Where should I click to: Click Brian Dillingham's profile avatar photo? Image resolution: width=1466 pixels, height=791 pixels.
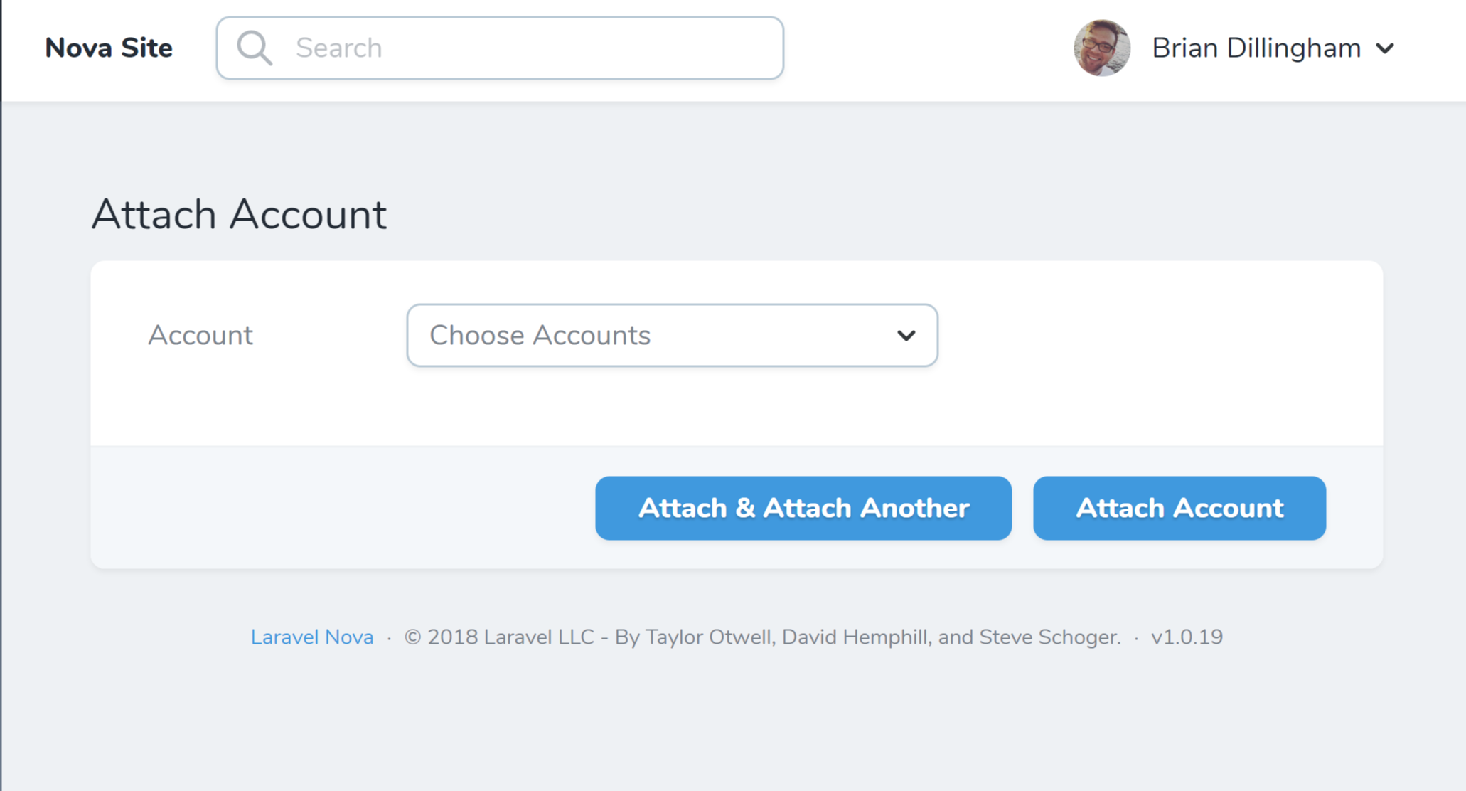[1101, 48]
